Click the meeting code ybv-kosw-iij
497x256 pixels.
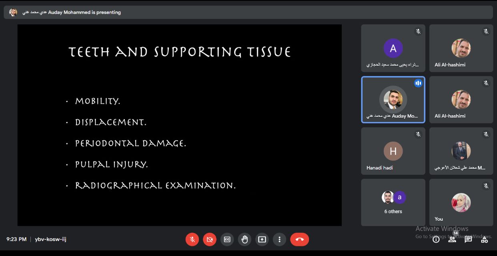point(50,239)
